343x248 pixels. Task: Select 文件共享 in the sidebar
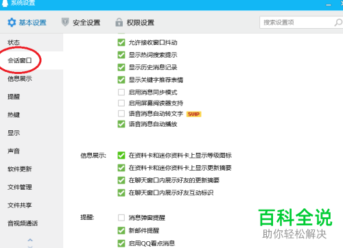point(20,206)
